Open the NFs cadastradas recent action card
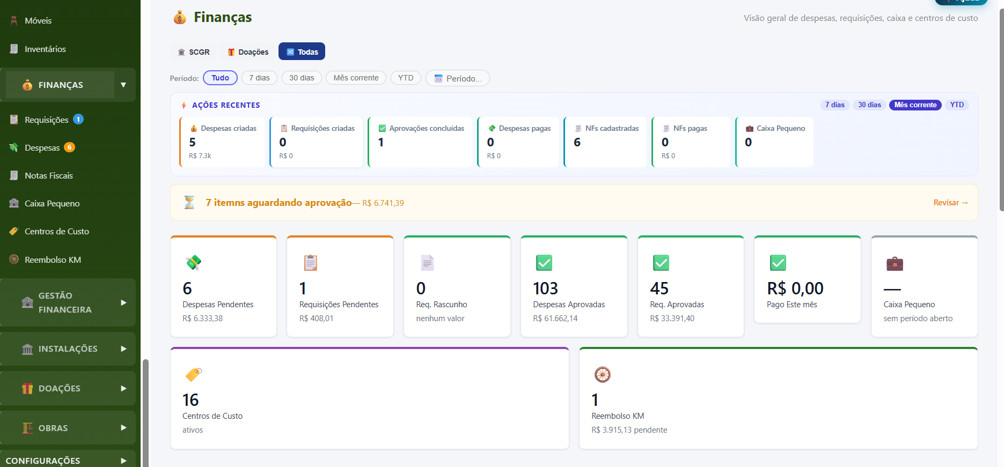This screenshot has height=467, width=1004. click(x=605, y=142)
